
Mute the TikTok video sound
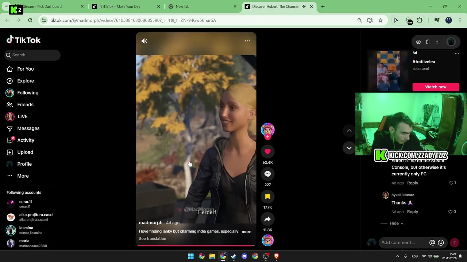point(144,41)
